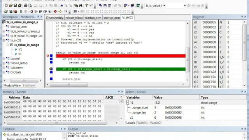Click the Print icon in toolbar
Viewport: 249px width, 140px height.
(x=25, y=5)
